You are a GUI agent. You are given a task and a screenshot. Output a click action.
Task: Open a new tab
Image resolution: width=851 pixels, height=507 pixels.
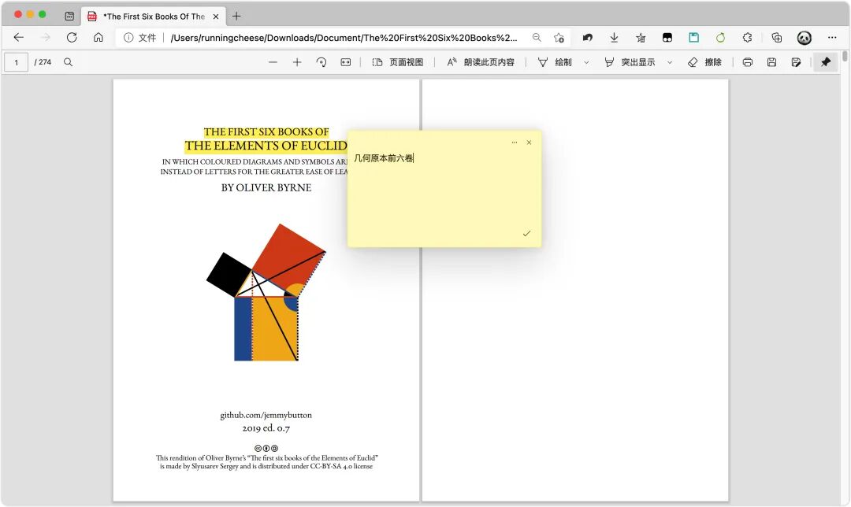pos(236,17)
